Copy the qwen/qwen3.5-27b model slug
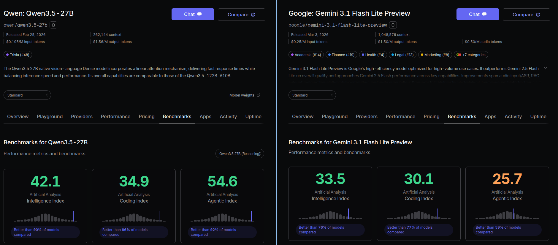Screen dimensions: 558x245 click(x=53, y=25)
